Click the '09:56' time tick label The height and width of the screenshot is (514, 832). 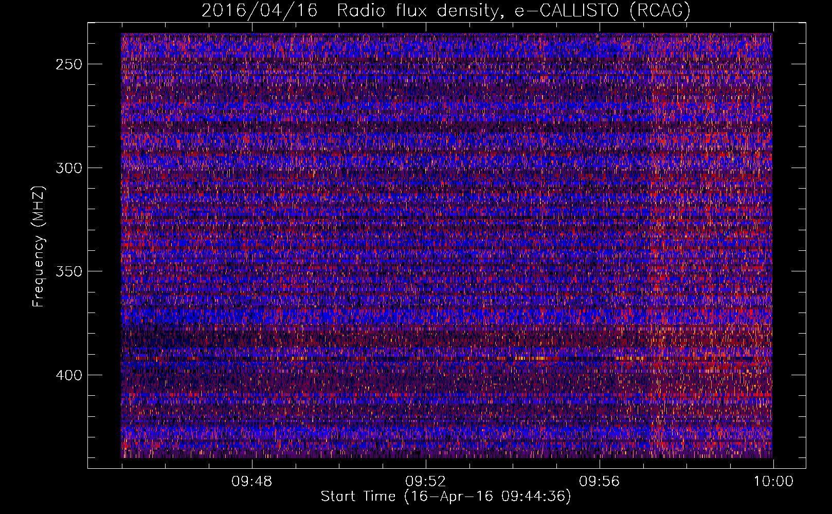tap(600, 482)
